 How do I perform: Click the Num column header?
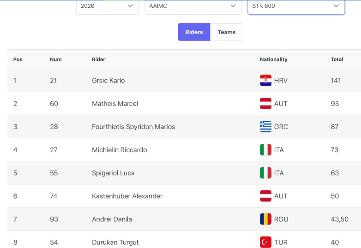tap(56, 59)
